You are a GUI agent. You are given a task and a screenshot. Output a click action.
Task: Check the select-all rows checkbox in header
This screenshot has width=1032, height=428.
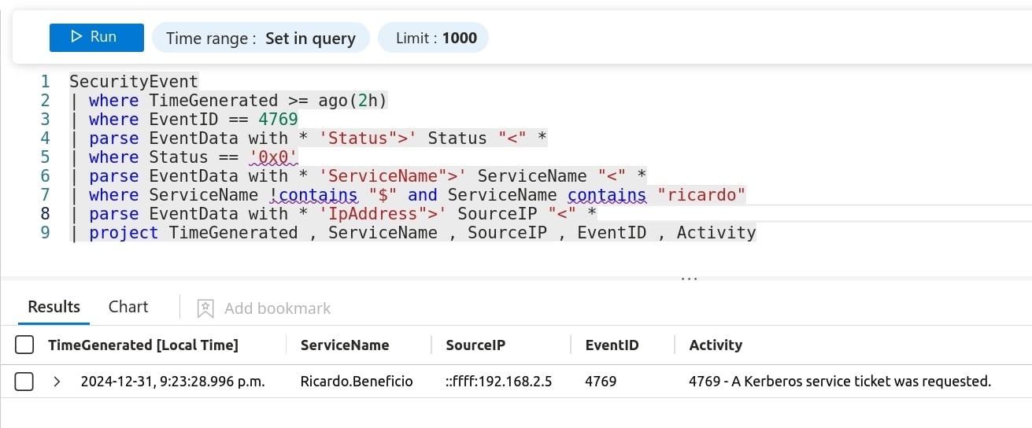point(24,345)
